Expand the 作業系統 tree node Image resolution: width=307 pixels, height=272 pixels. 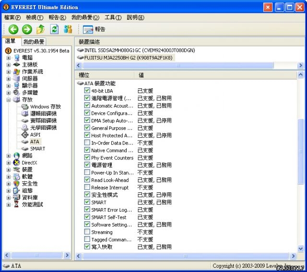[x=9, y=72]
